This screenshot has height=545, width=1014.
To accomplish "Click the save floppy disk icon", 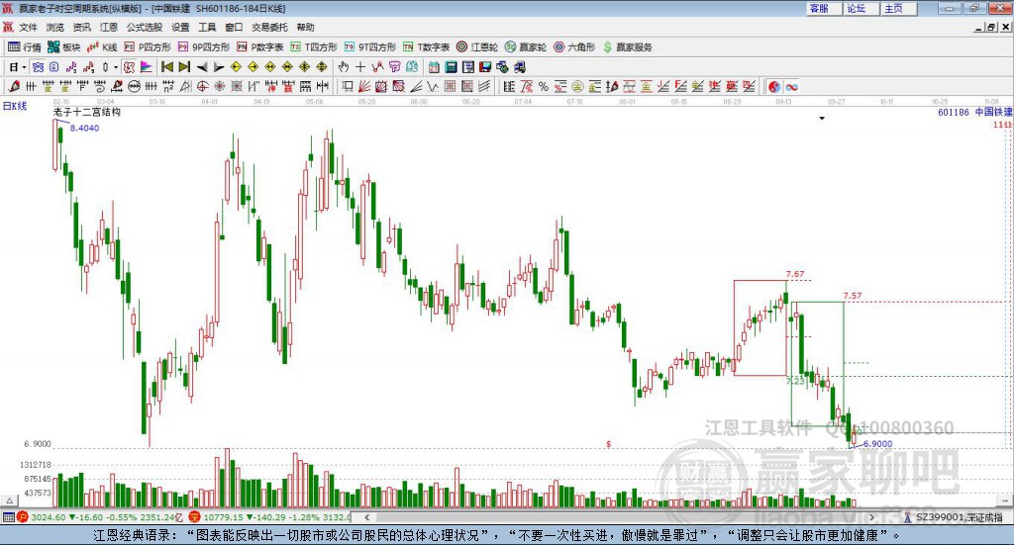I will (485, 67).
